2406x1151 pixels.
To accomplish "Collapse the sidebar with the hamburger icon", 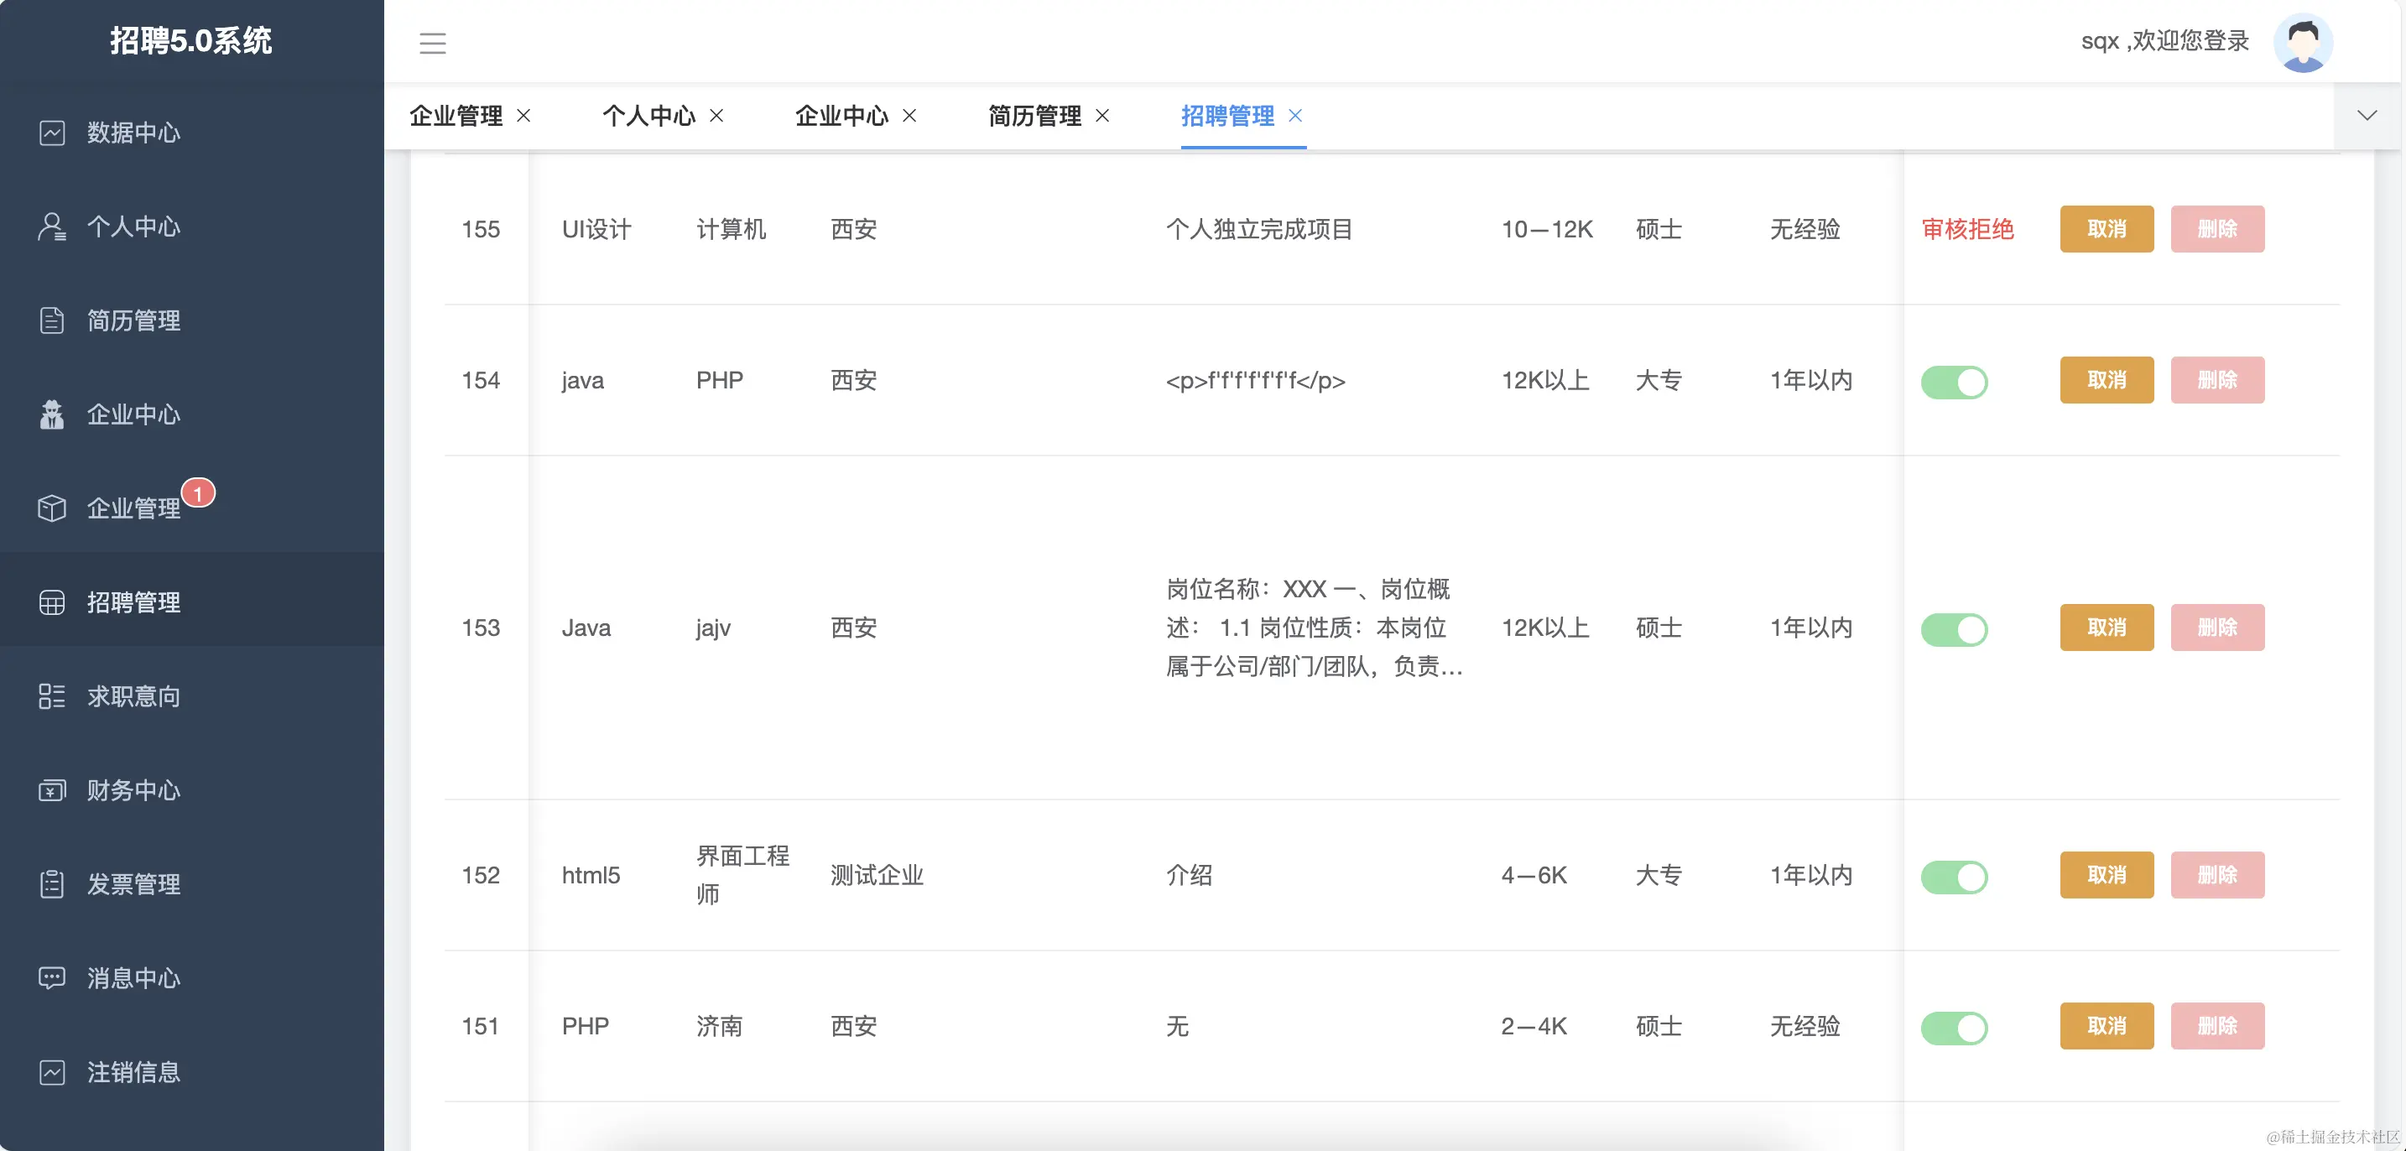I will tap(432, 43).
